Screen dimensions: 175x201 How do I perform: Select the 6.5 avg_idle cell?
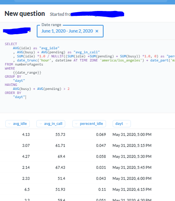tap(27, 190)
